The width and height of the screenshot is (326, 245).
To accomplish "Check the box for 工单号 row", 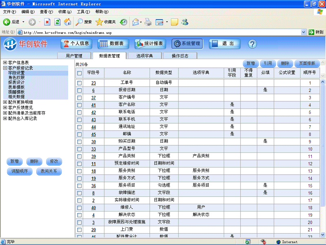I will 79,83.
